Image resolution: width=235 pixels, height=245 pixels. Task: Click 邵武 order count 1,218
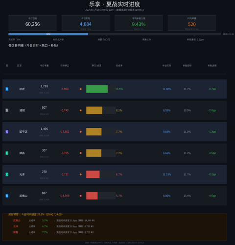(44, 86)
